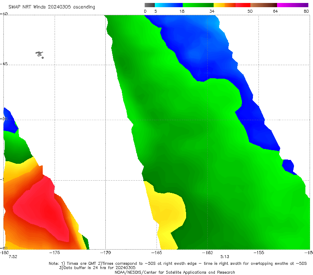Click the longitude label '-175'
Screen dimensions: 313x275
(55, 253)
